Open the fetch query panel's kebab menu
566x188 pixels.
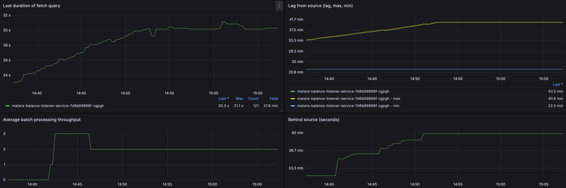click(279, 6)
